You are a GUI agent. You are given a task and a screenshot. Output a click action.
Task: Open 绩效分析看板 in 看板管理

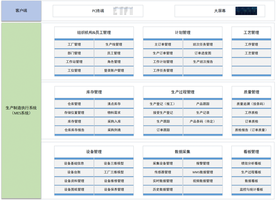(x=252, y=163)
